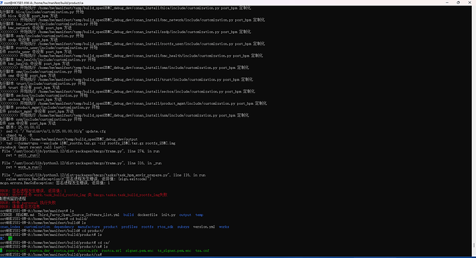Click the red 'personal' task failed error line
476x258 pixels.
(x=28, y=203)
